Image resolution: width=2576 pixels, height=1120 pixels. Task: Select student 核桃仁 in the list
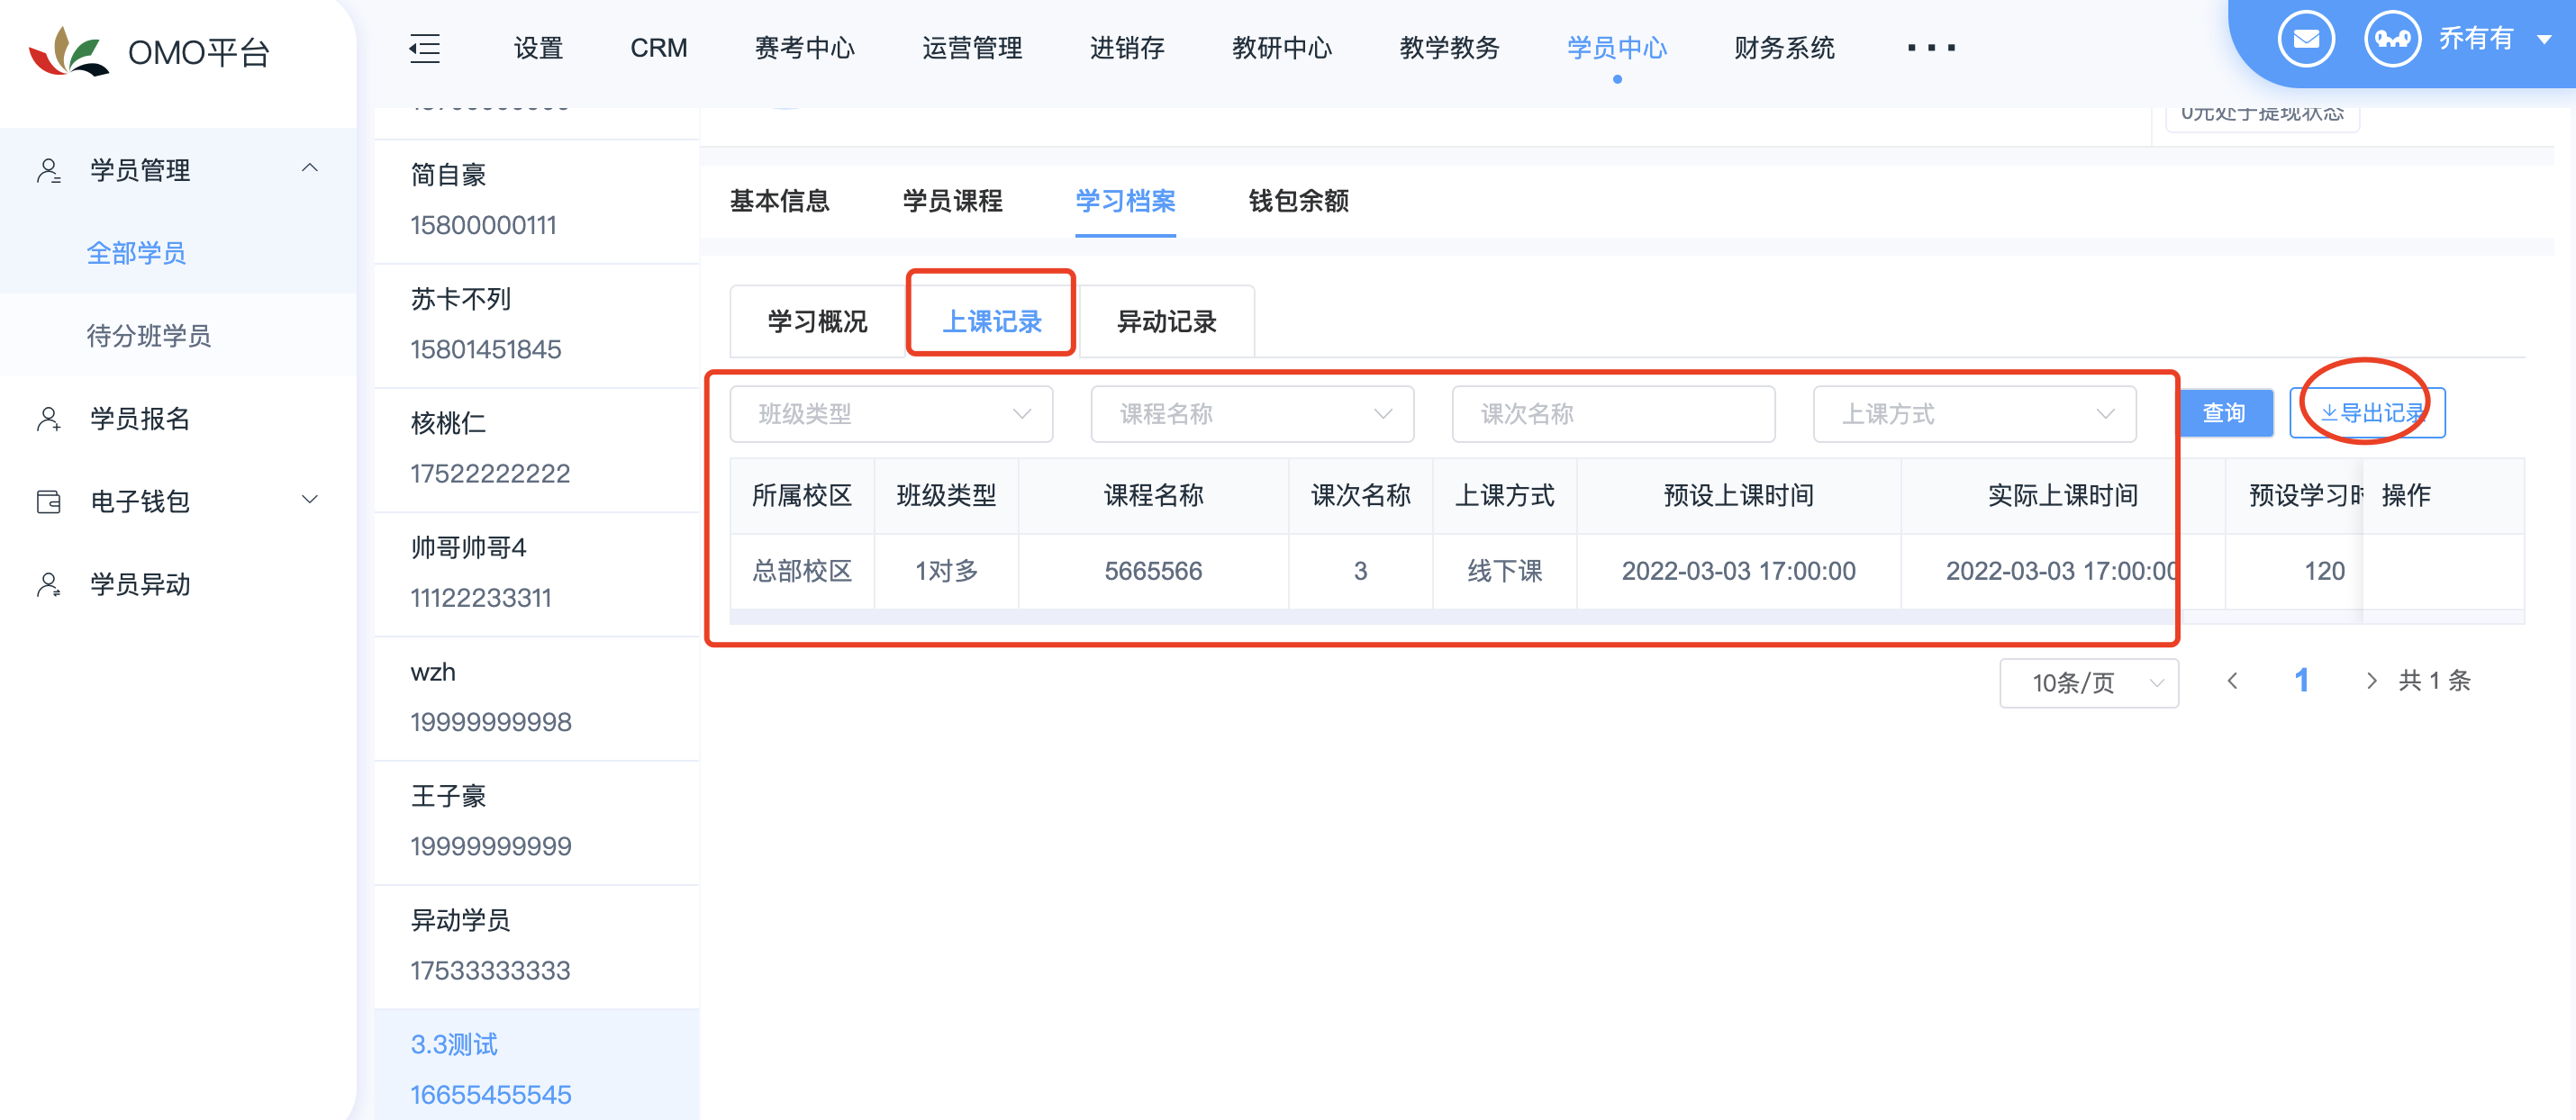click(x=536, y=449)
